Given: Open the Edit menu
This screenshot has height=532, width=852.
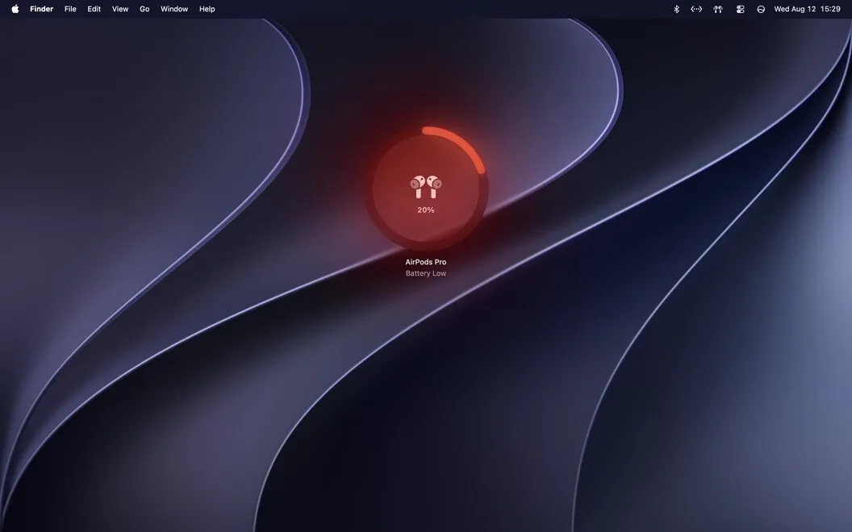Looking at the screenshot, I should click(x=94, y=9).
